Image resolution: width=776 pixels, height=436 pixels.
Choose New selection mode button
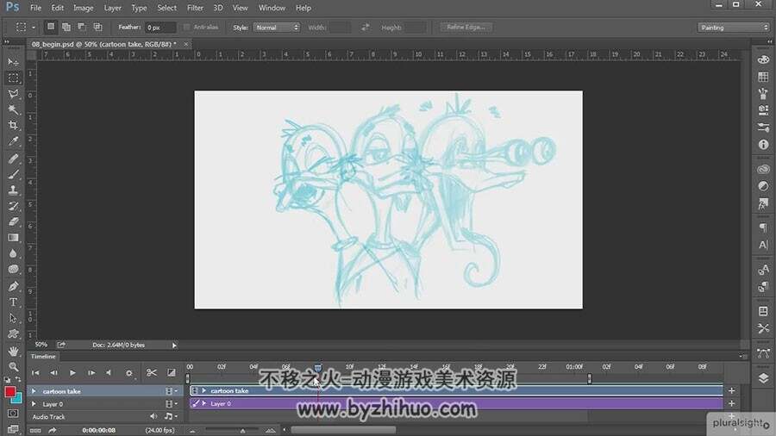51,27
